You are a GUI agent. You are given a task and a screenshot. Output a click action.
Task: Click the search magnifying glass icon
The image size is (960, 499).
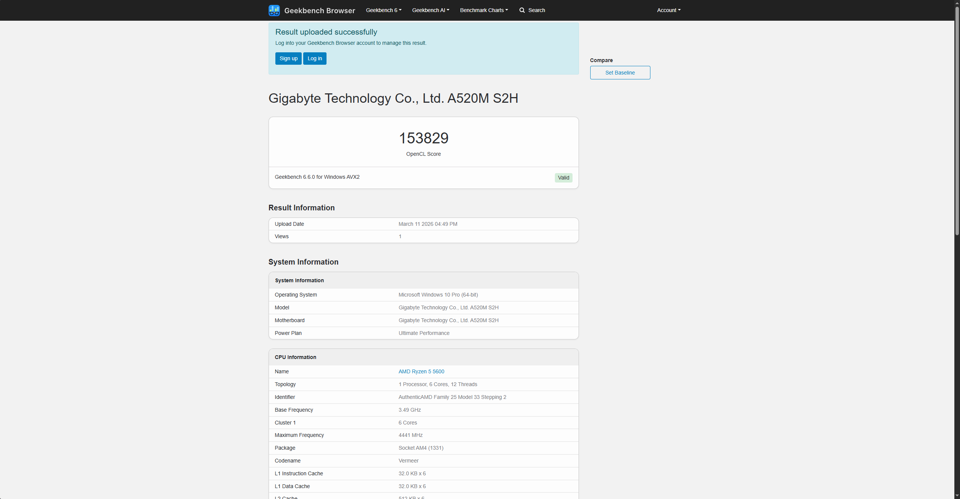pyautogui.click(x=522, y=10)
